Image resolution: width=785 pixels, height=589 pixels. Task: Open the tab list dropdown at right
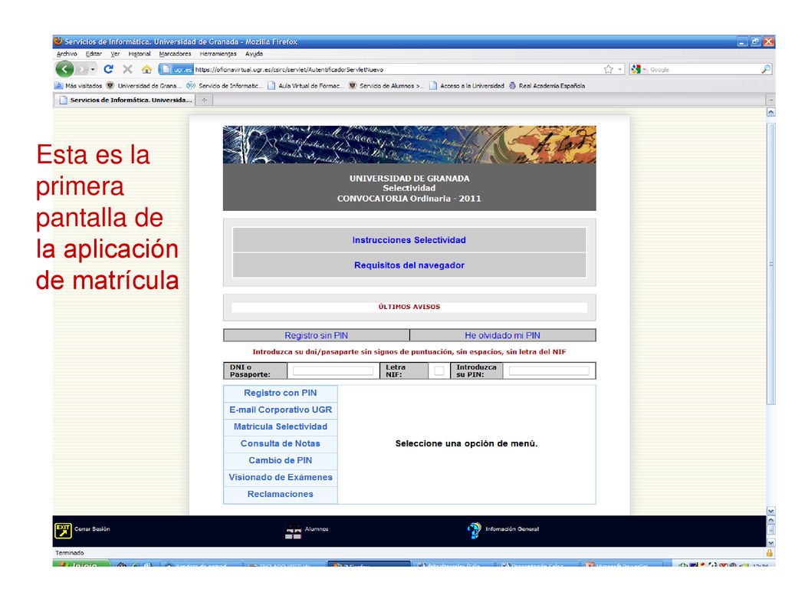771,100
